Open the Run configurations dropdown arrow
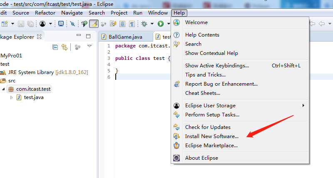 pos(169,24)
